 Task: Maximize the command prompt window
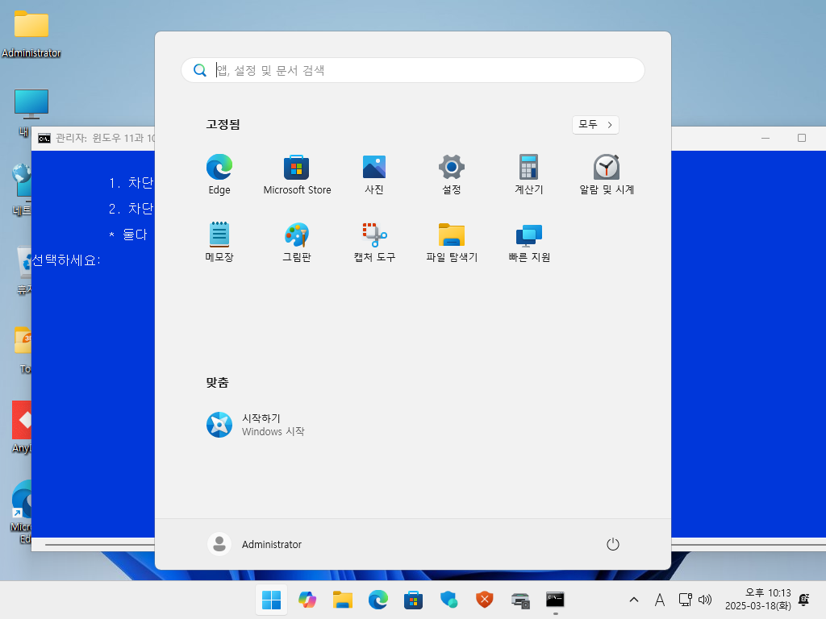802,138
